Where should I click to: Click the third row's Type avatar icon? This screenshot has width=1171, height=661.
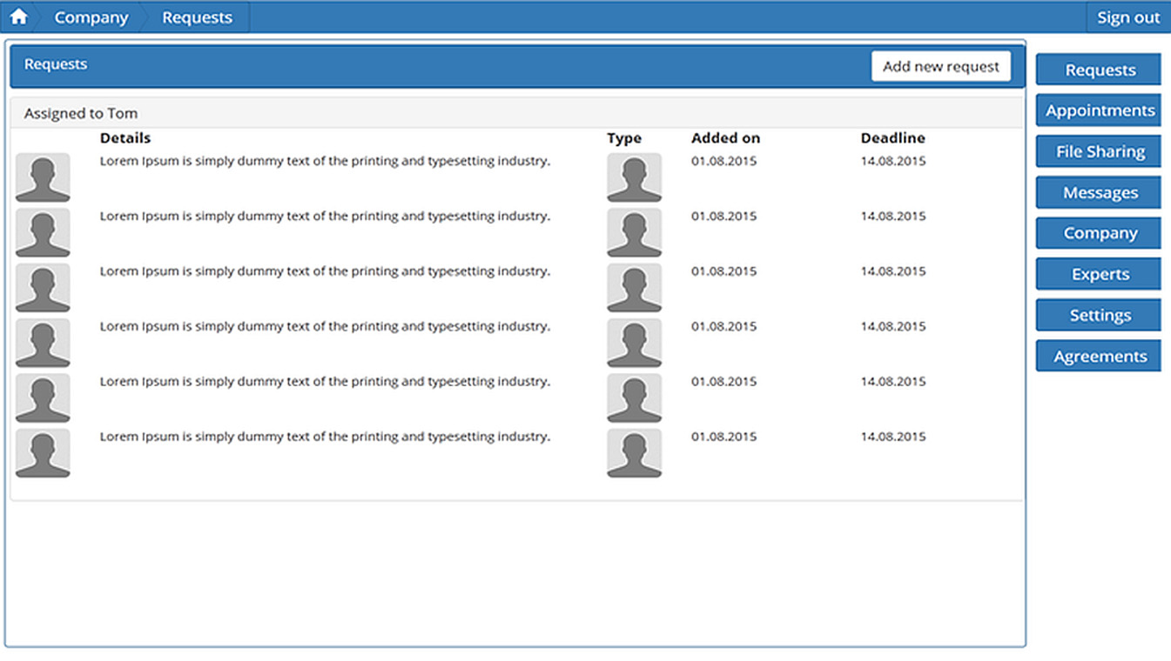(x=634, y=288)
